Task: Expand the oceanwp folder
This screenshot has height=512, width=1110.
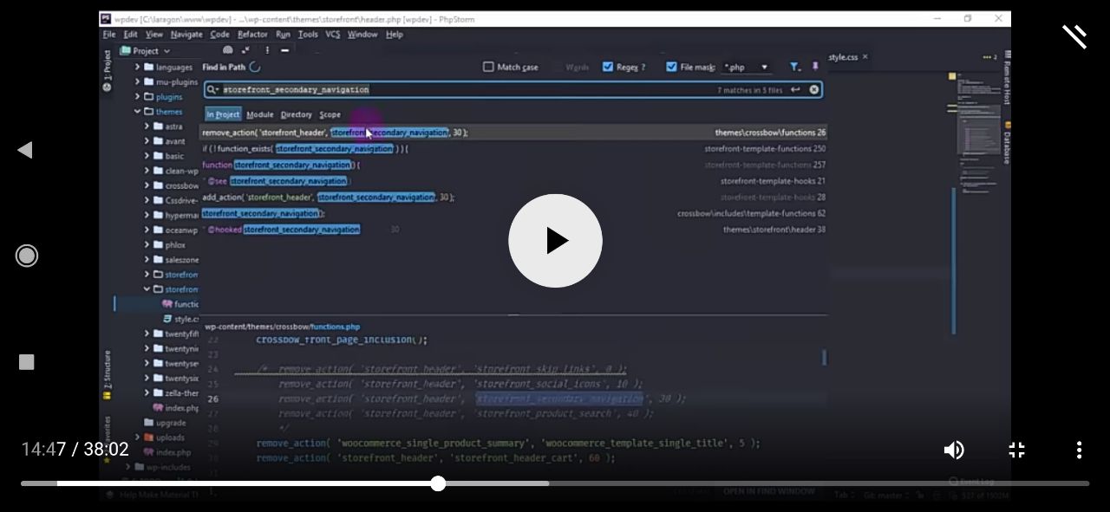Action: (147, 230)
